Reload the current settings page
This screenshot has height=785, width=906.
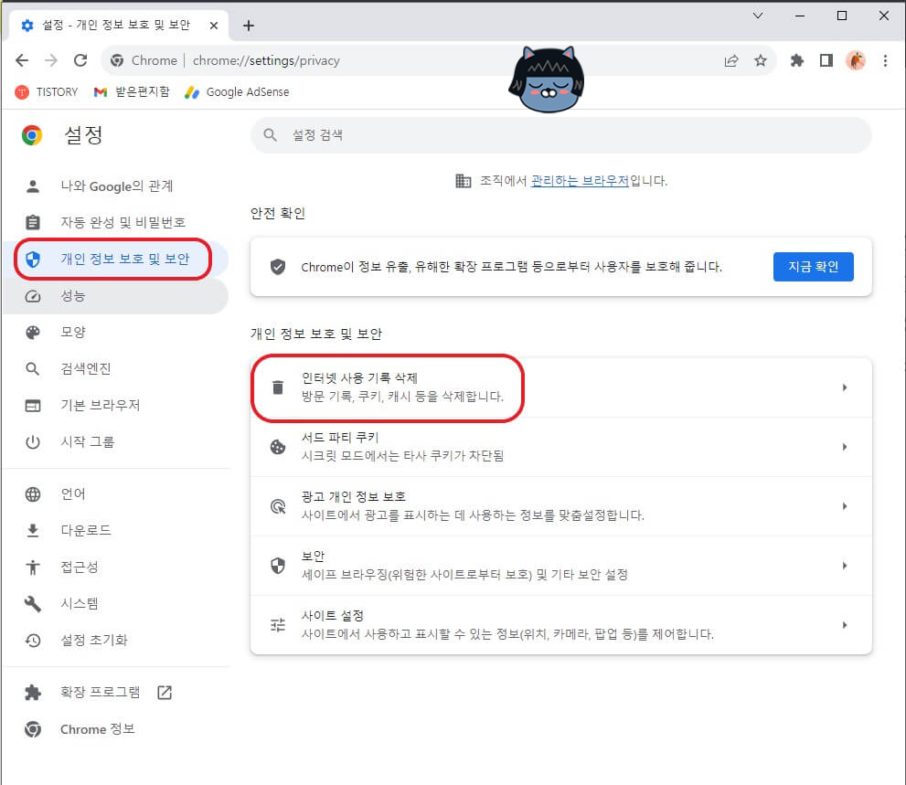point(81,60)
